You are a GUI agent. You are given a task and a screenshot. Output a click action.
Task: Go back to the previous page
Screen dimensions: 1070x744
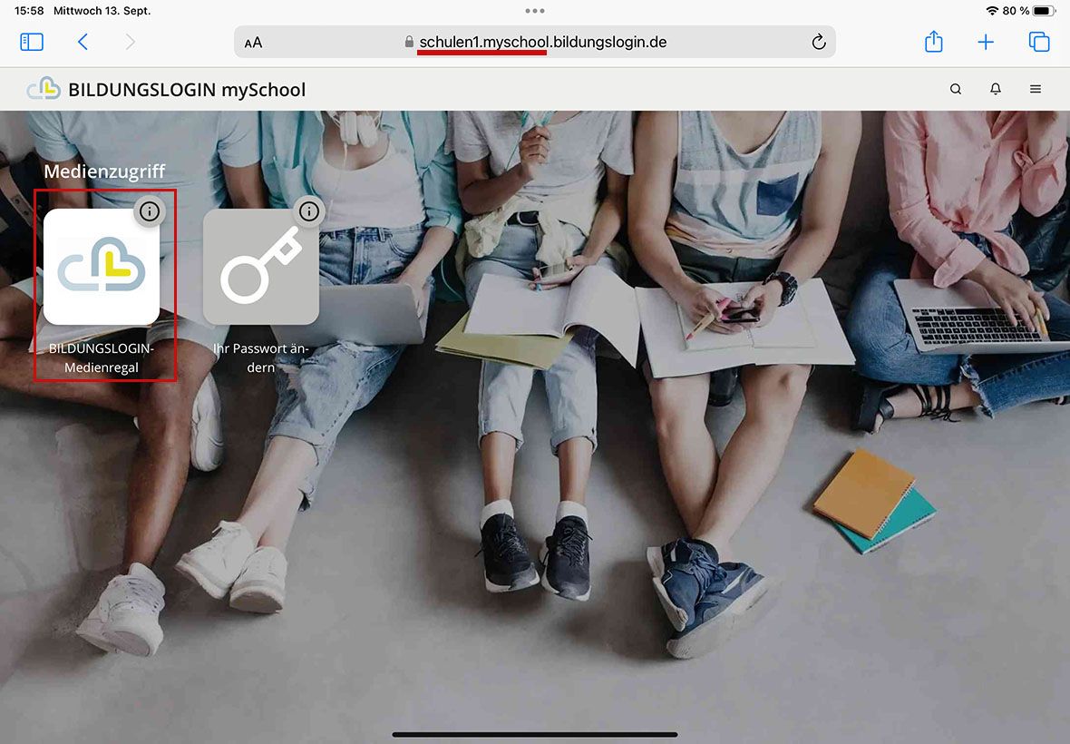tap(83, 42)
